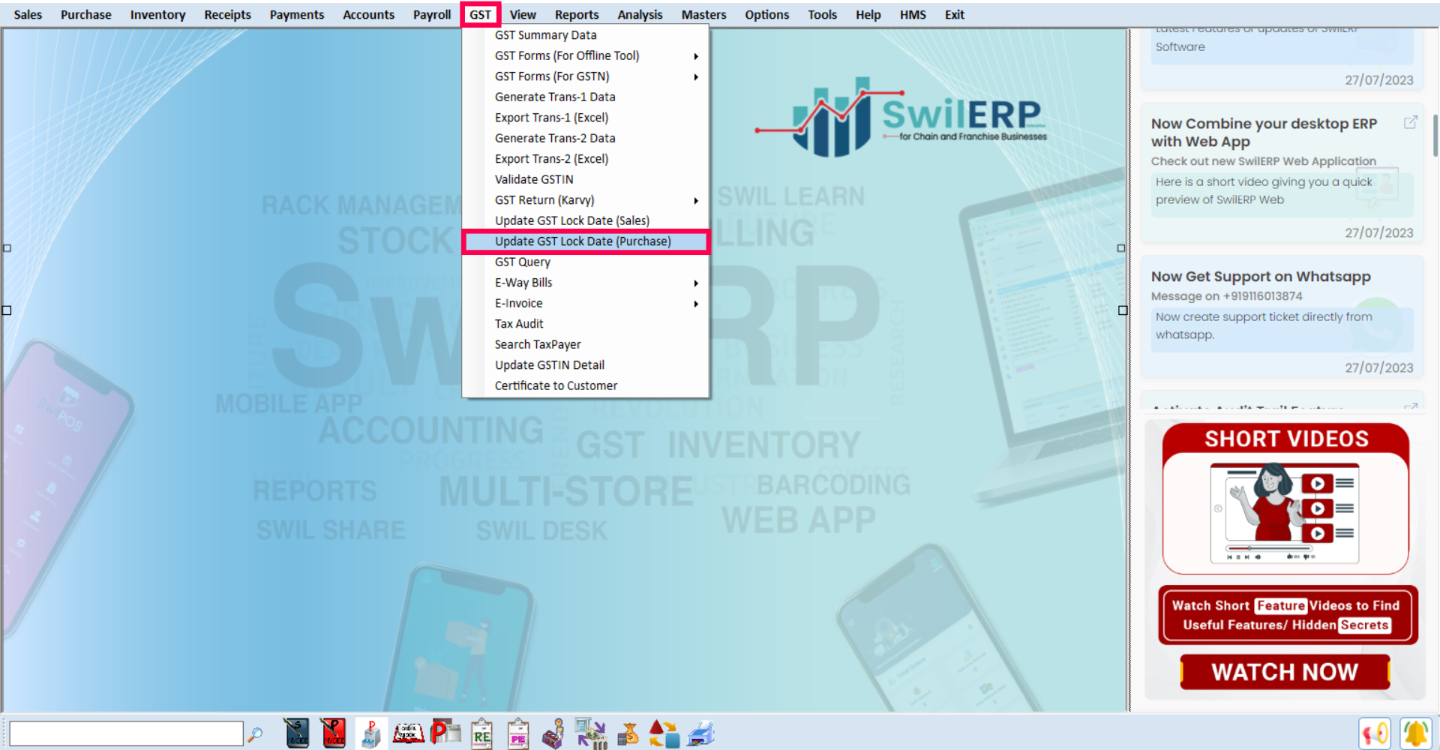Open the Masters menu
The image size is (1440, 750).
pyautogui.click(x=703, y=14)
